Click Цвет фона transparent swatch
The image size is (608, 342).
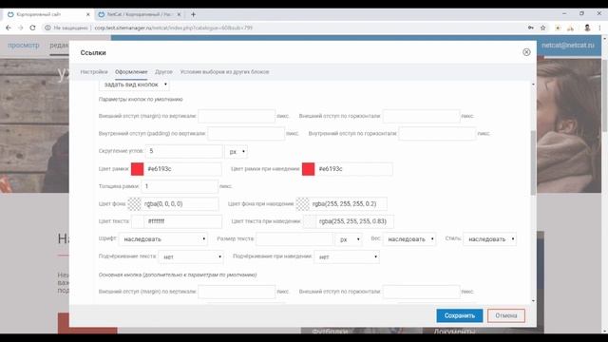134,204
